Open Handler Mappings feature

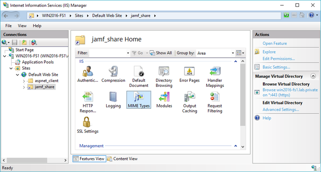(215, 77)
